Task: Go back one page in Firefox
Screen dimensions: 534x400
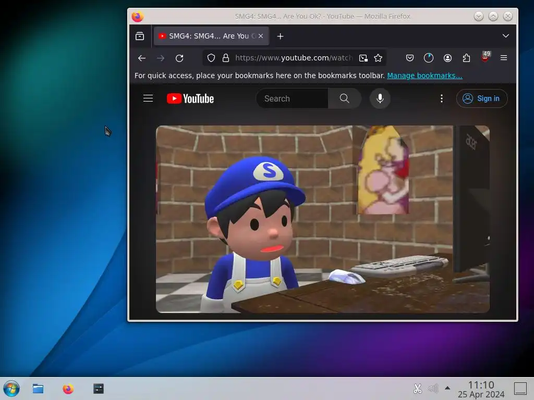Action: (x=142, y=58)
